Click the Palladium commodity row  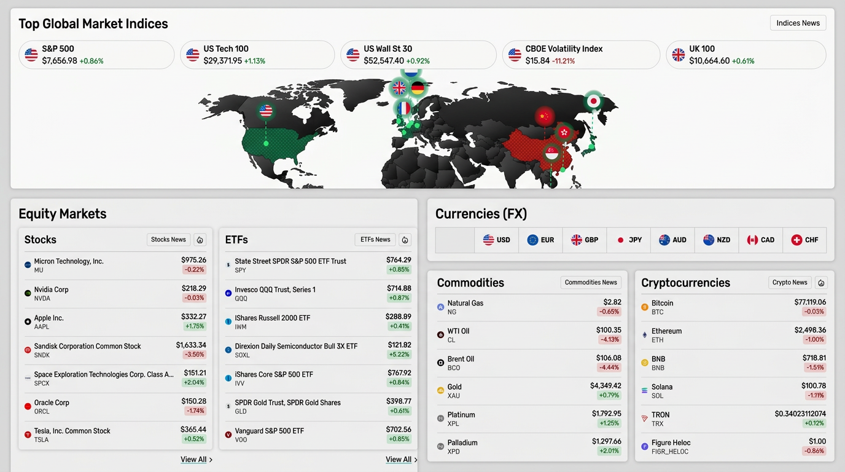pos(529,447)
